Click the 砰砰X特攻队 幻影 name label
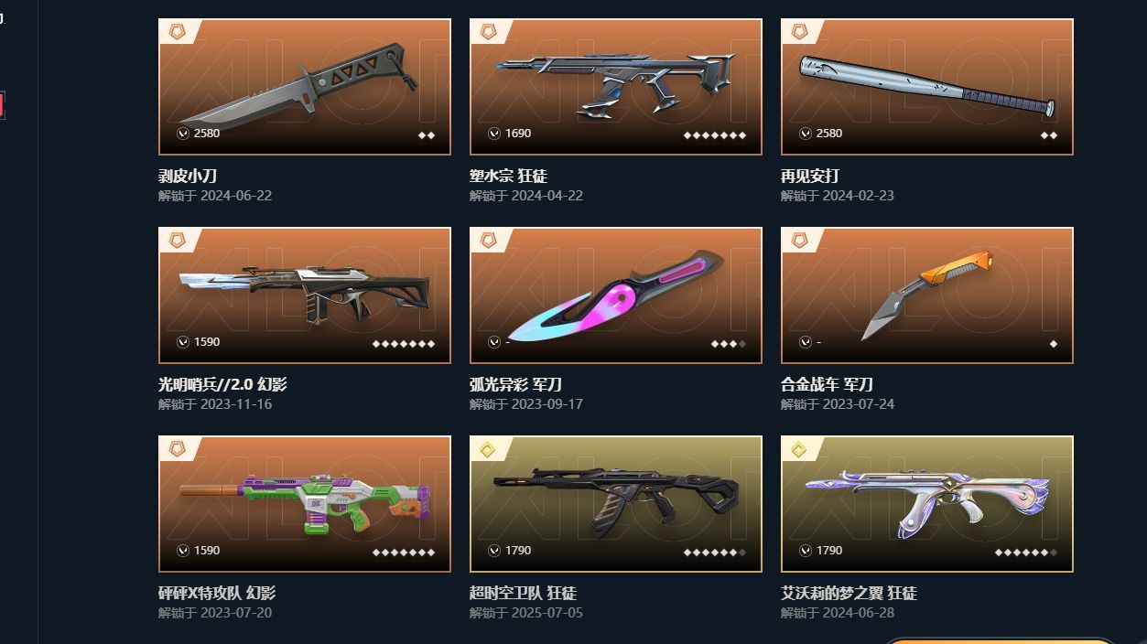The height and width of the screenshot is (644, 1147). click(217, 593)
